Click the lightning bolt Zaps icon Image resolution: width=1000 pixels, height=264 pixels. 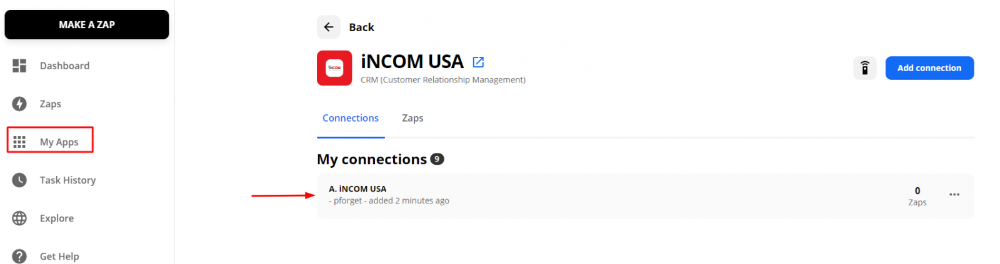click(x=19, y=104)
